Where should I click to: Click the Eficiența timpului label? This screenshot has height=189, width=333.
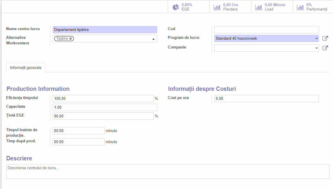(22, 98)
